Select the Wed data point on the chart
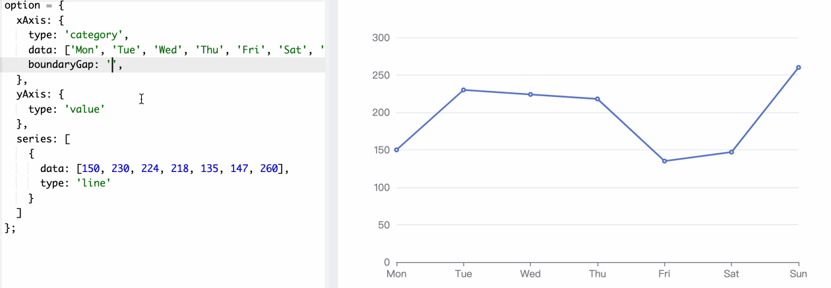 point(530,94)
